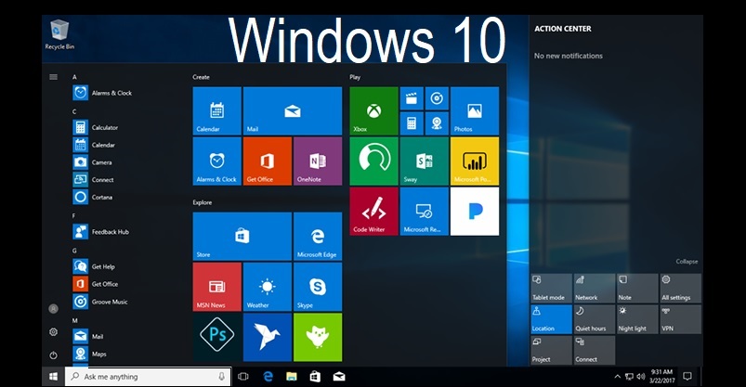Open the wide Store tile
746x387 pixels.
pos(242,237)
